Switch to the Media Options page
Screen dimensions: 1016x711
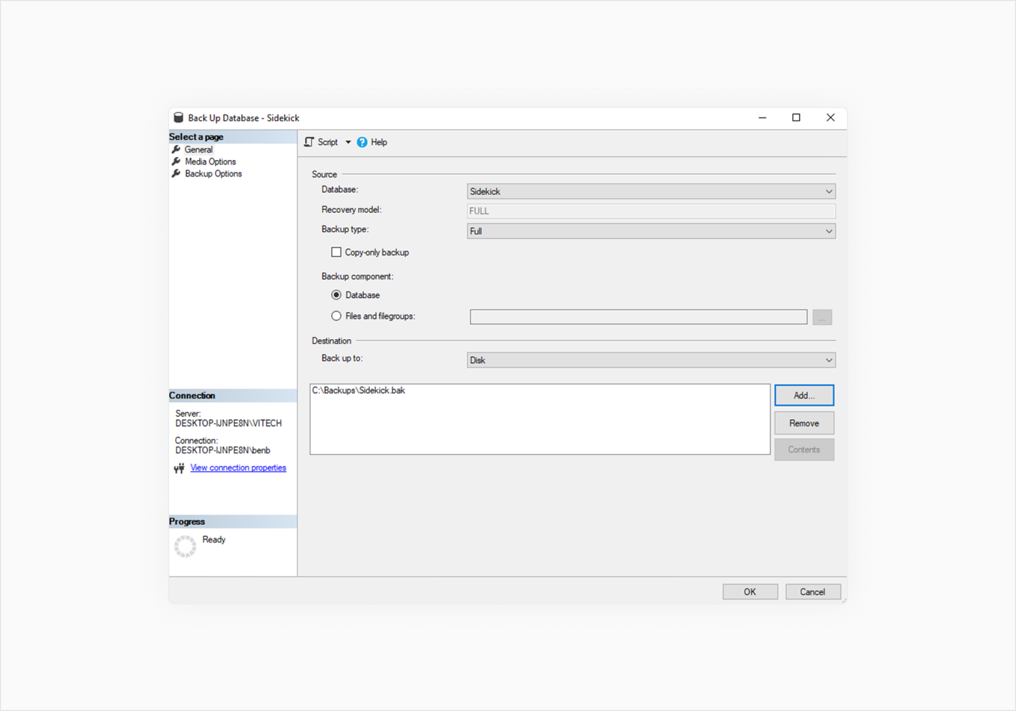(x=210, y=161)
